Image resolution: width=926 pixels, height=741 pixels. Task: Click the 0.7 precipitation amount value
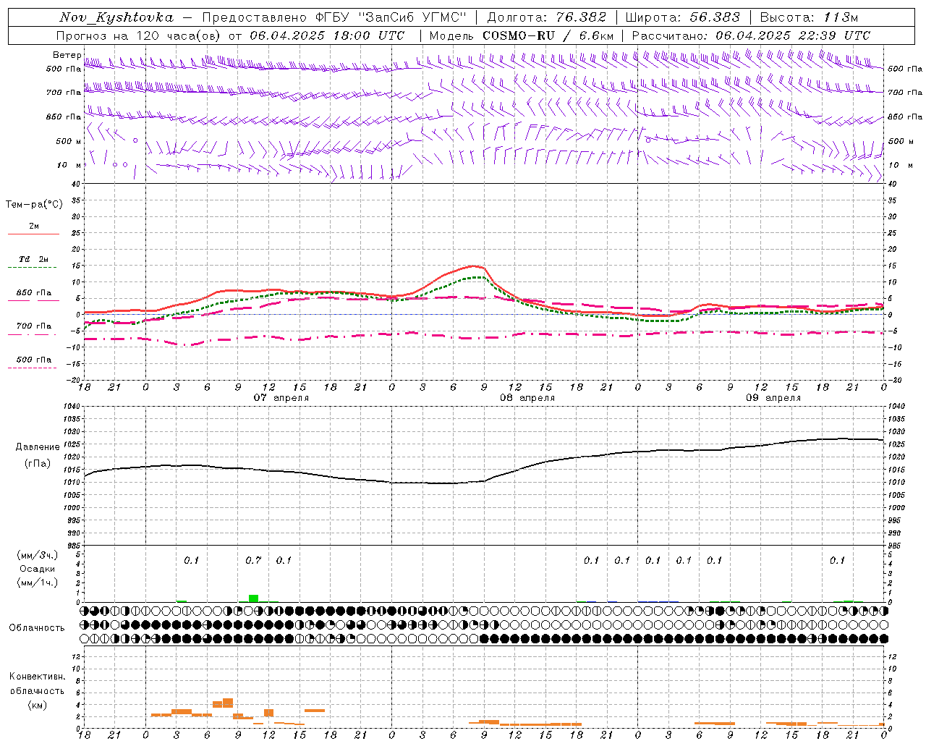[253, 560]
